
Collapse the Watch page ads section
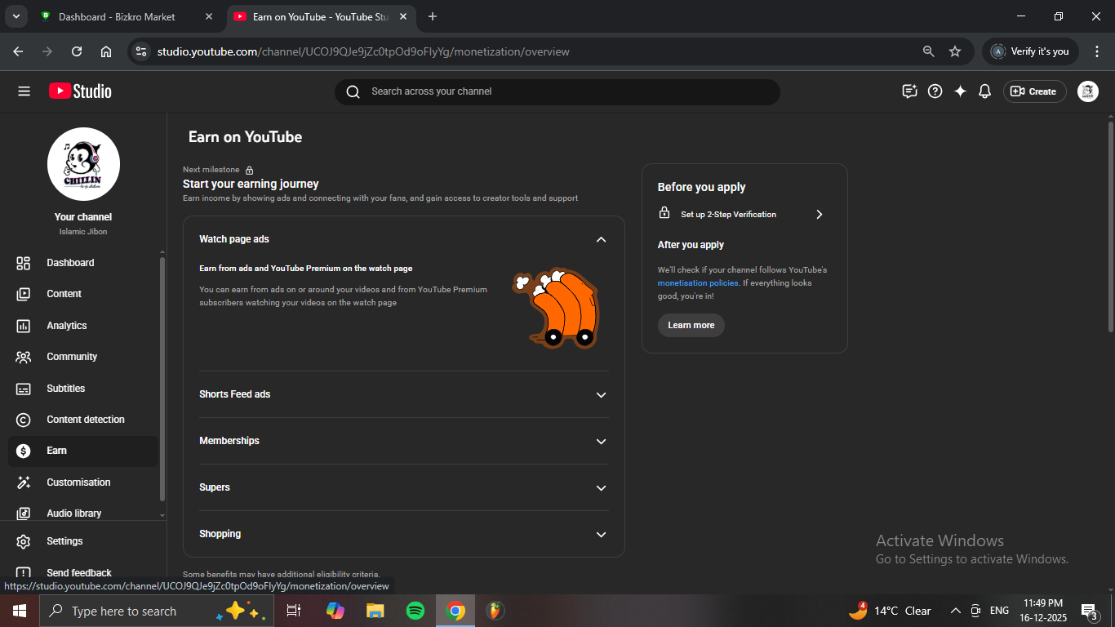pos(601,239)
